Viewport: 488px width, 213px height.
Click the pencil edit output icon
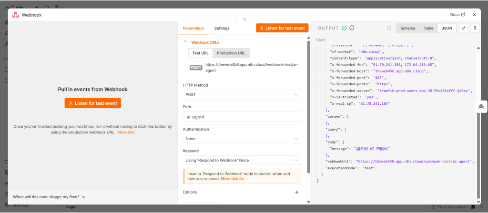[464, 28]
